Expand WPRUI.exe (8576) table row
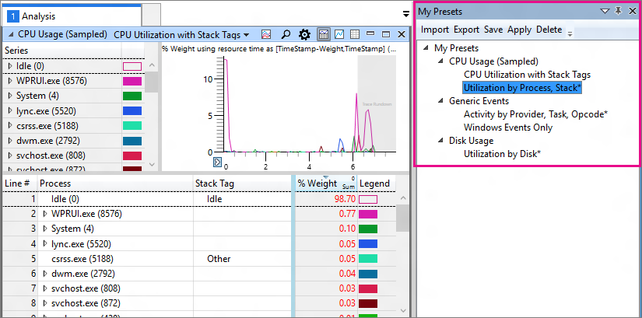 pyautogui.click(x=45, y=214)
